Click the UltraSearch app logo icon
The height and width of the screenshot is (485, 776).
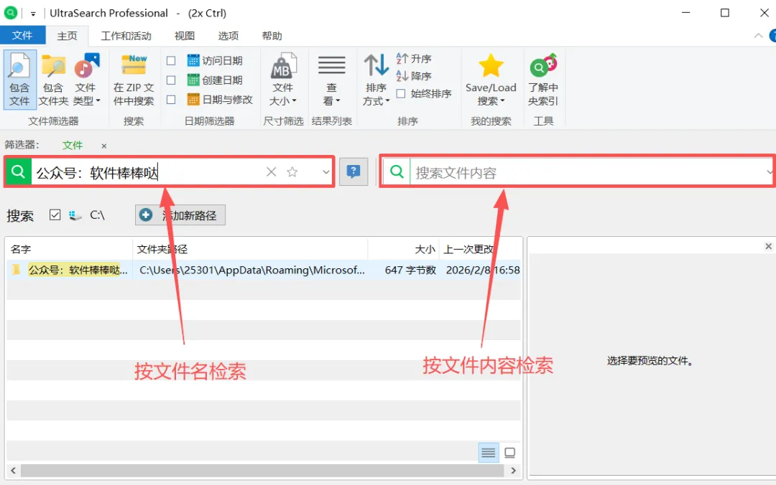click(10, 13)
